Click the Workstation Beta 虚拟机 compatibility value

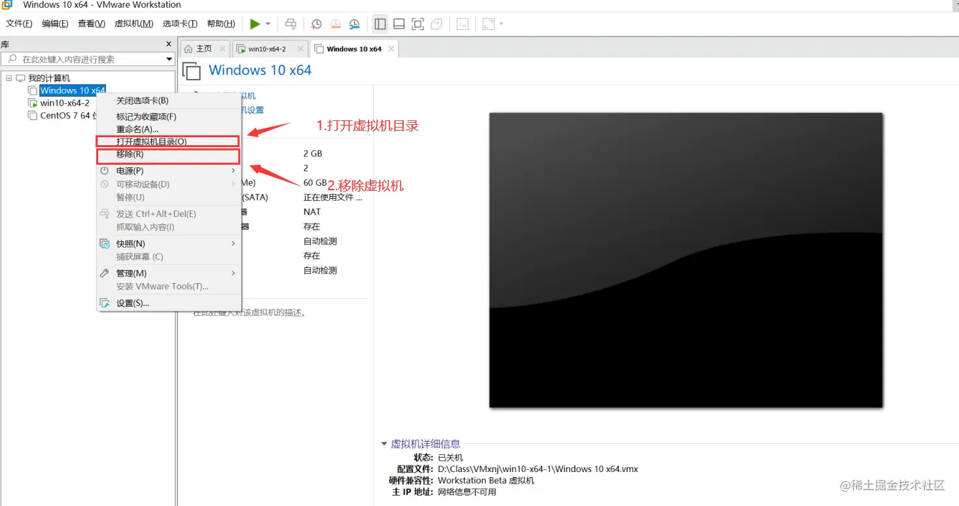point(486,481)
